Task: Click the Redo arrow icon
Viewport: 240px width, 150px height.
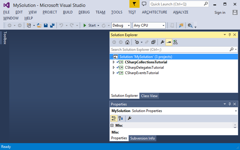Action: (72, 25)
